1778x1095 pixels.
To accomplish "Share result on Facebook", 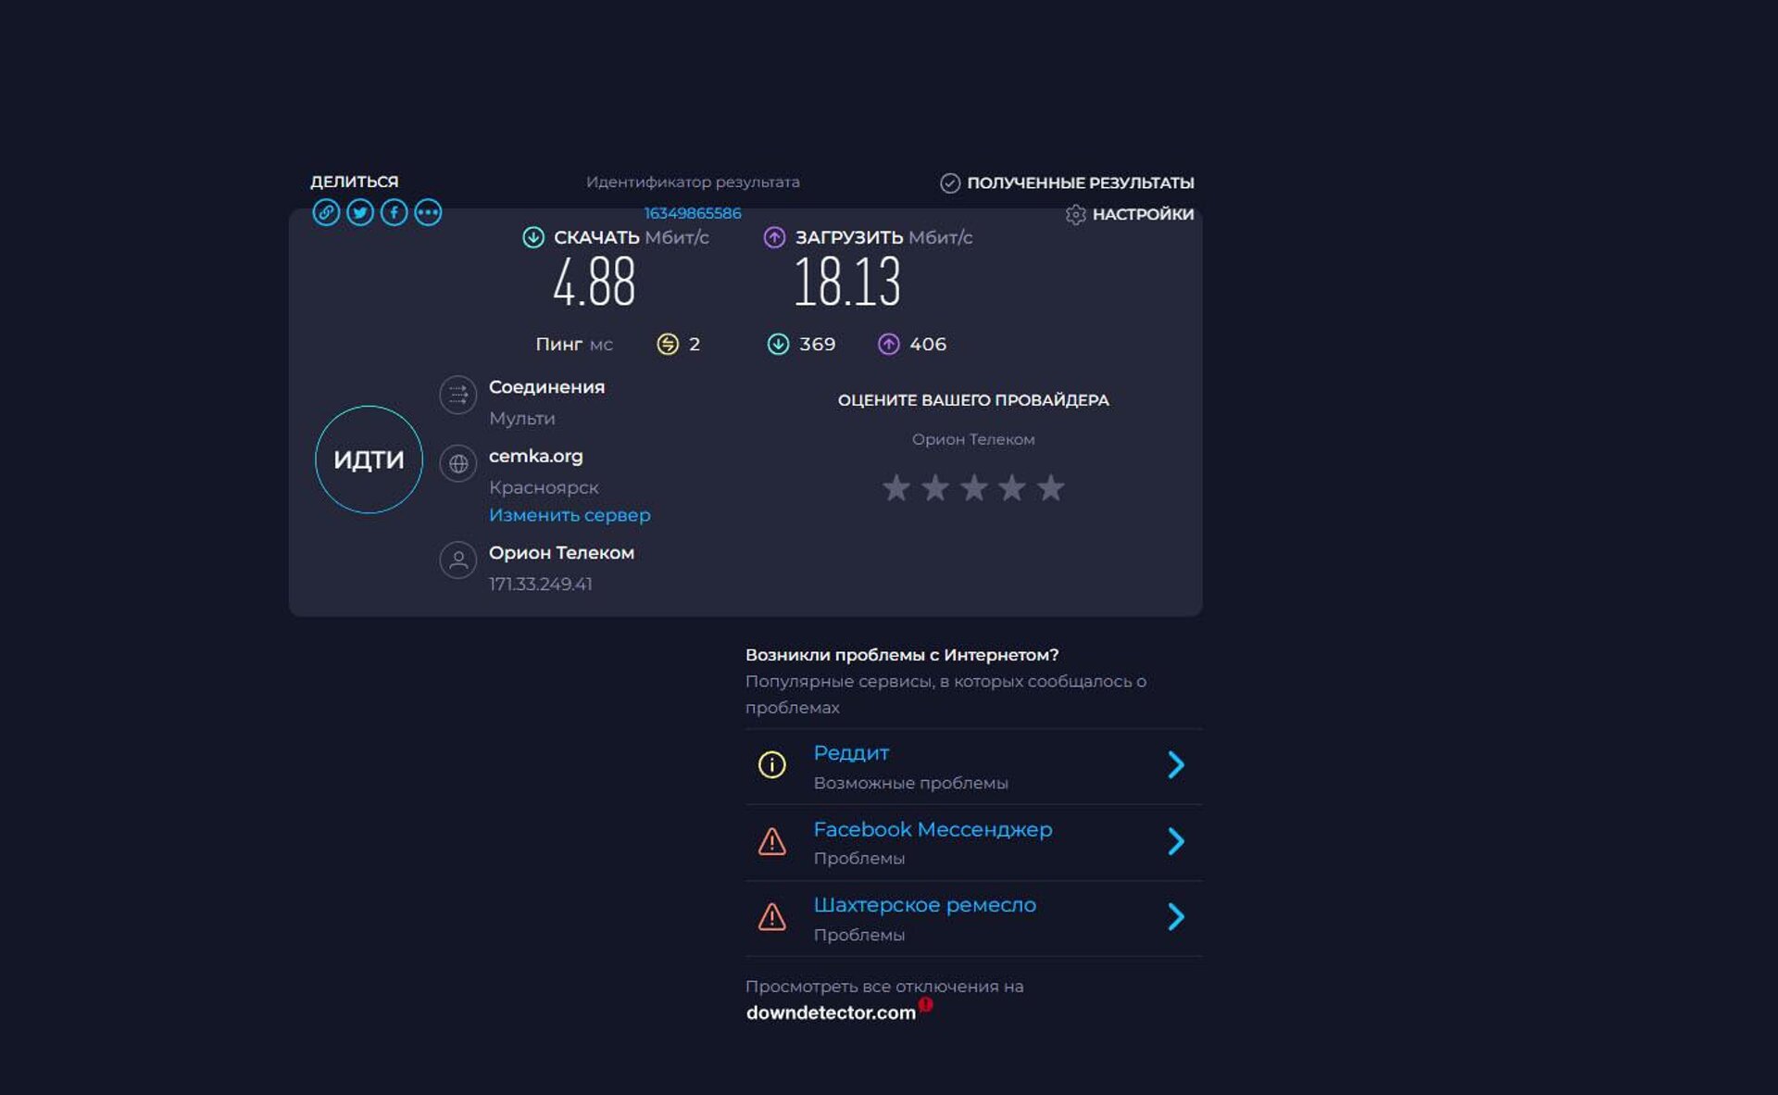I will [394, 212].
